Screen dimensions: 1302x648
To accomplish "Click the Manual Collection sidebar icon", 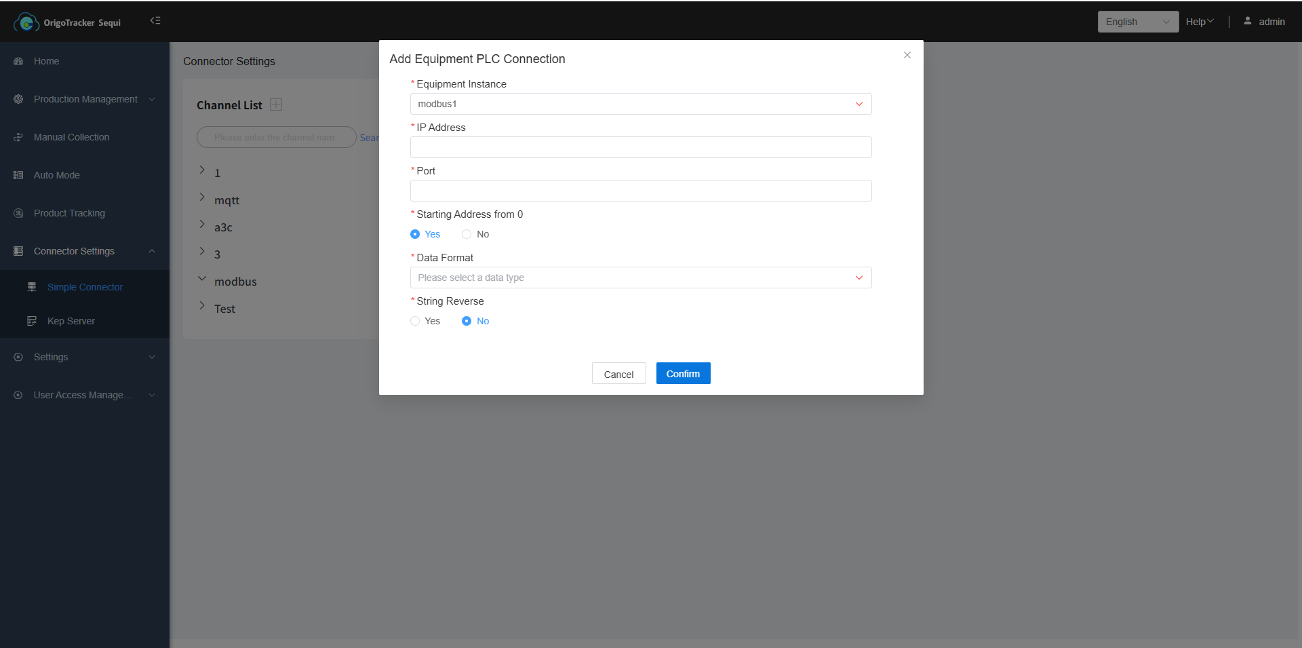I will pos(18,137).
